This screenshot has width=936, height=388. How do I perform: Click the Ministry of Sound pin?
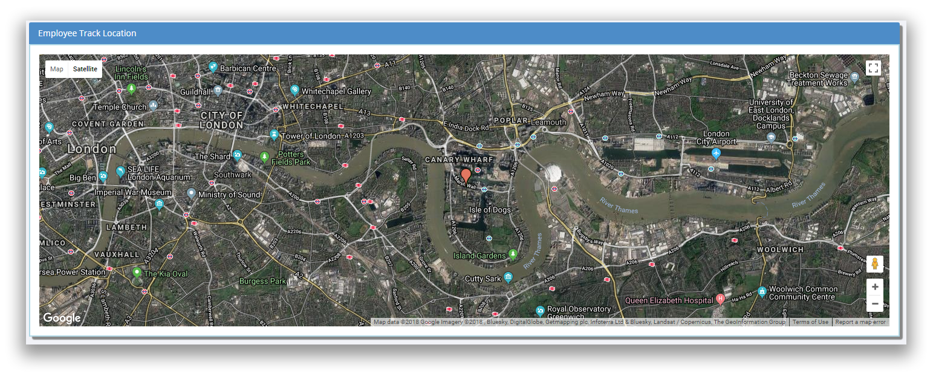click(x=191, y=193)
